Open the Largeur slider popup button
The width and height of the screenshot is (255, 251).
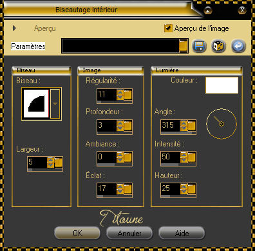point(58,163)
